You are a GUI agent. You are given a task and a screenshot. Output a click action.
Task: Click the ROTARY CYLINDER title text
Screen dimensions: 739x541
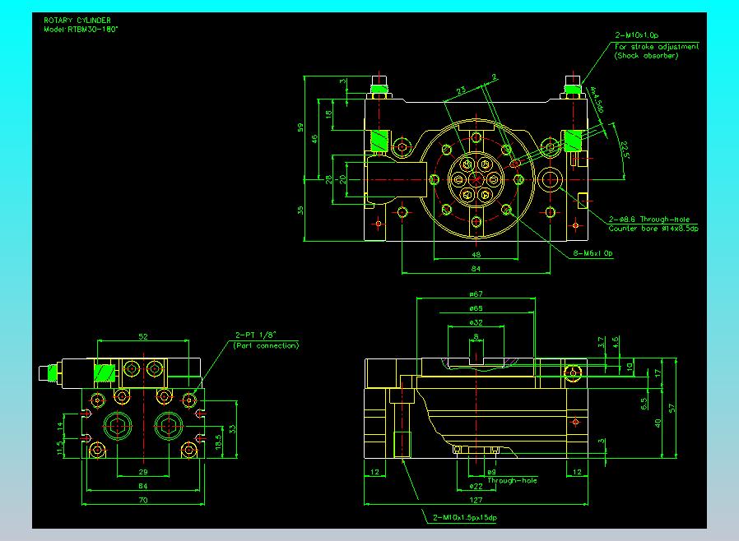coord(77,21)
